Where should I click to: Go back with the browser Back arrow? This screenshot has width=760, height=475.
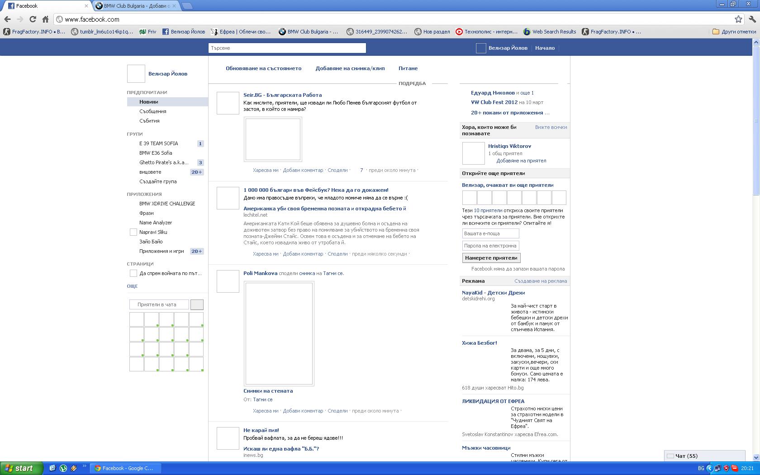pyautogui.click(x=7, y=19)
